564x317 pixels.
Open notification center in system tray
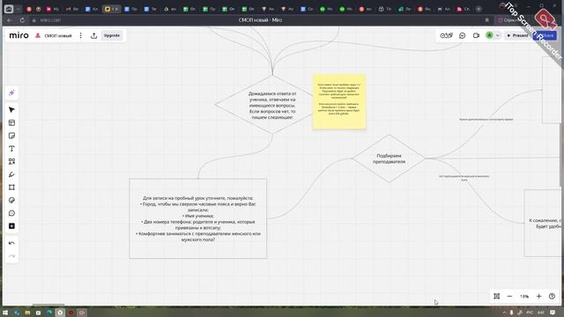click(553, 313)
